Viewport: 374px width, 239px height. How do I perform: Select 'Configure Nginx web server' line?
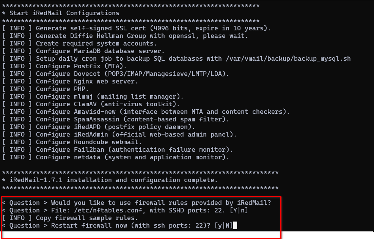pos(70,81)
